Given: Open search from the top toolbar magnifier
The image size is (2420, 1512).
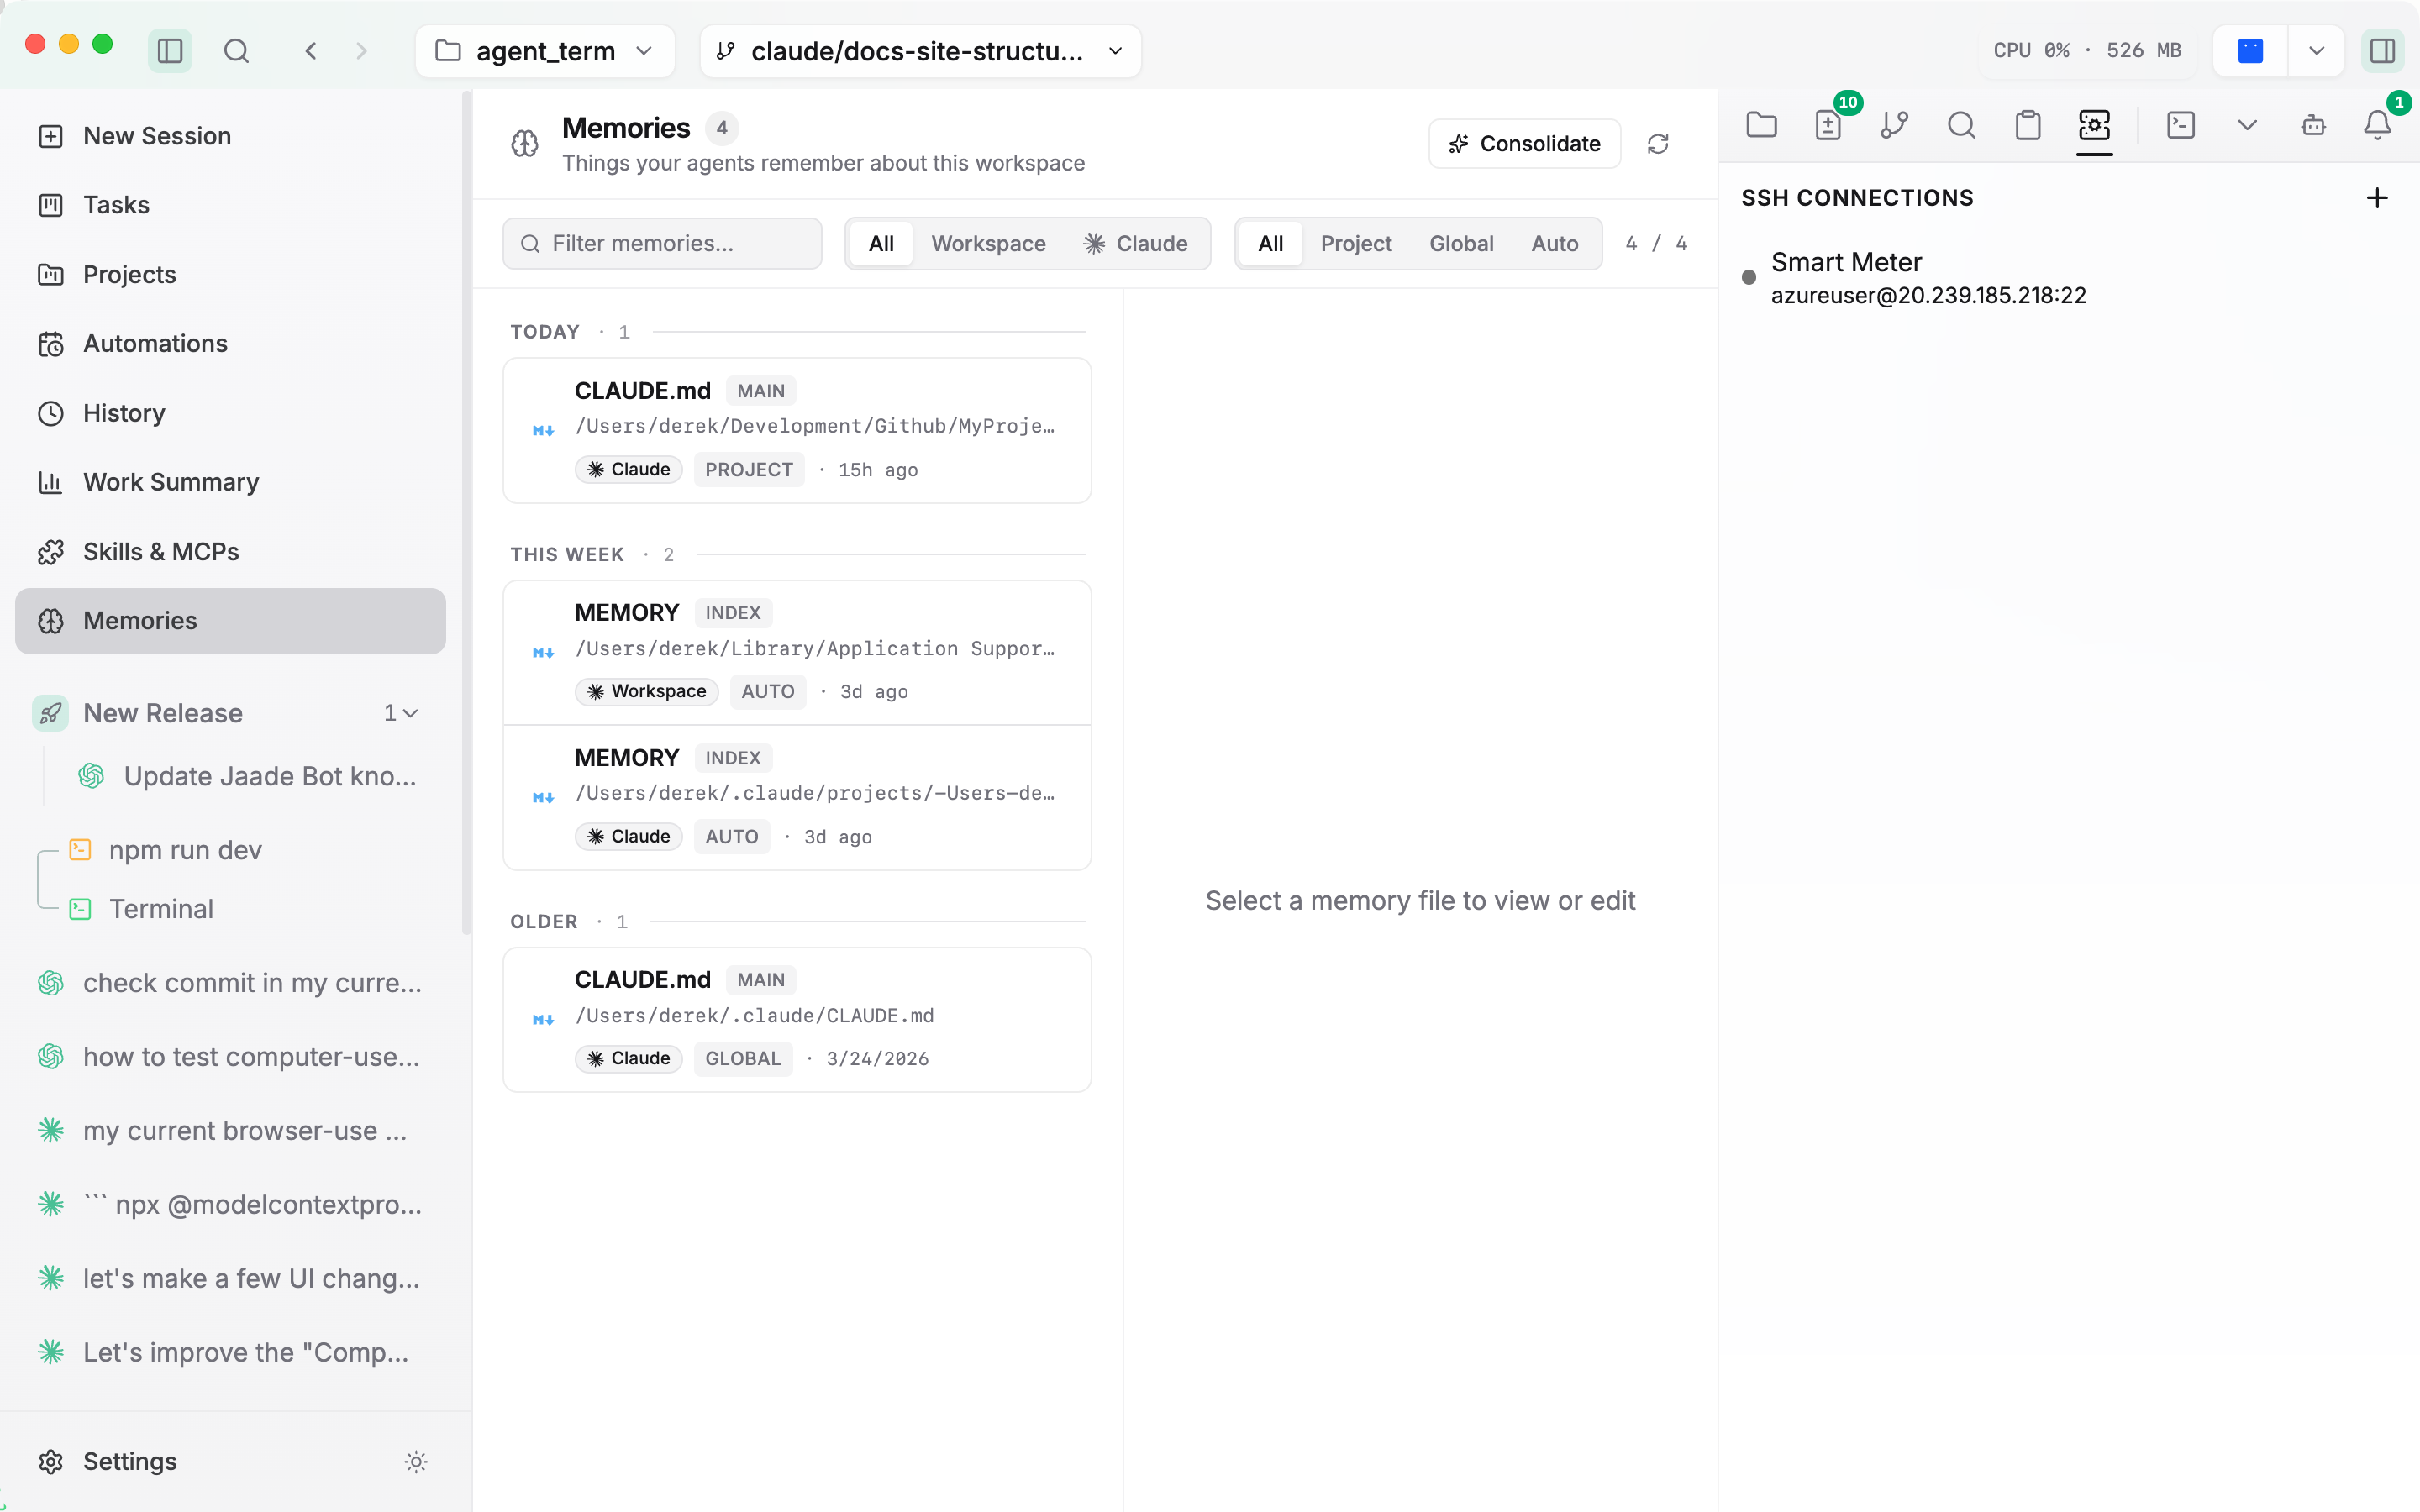Looking at the screenshot, I should click(x=236, y=50).
